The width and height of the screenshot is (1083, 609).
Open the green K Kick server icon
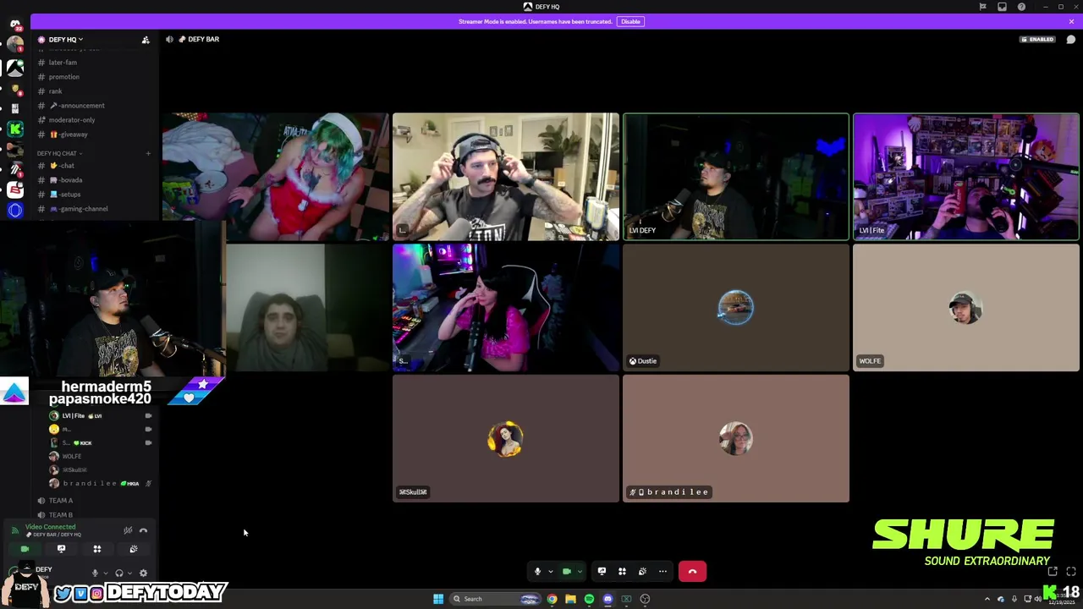(x=15, y=129)
